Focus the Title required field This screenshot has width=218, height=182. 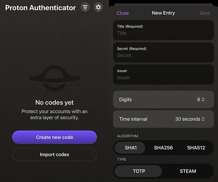tap(163, 33)
